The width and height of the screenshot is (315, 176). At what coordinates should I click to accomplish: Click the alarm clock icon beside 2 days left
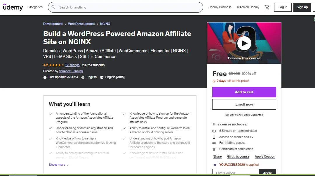point(214,81)
